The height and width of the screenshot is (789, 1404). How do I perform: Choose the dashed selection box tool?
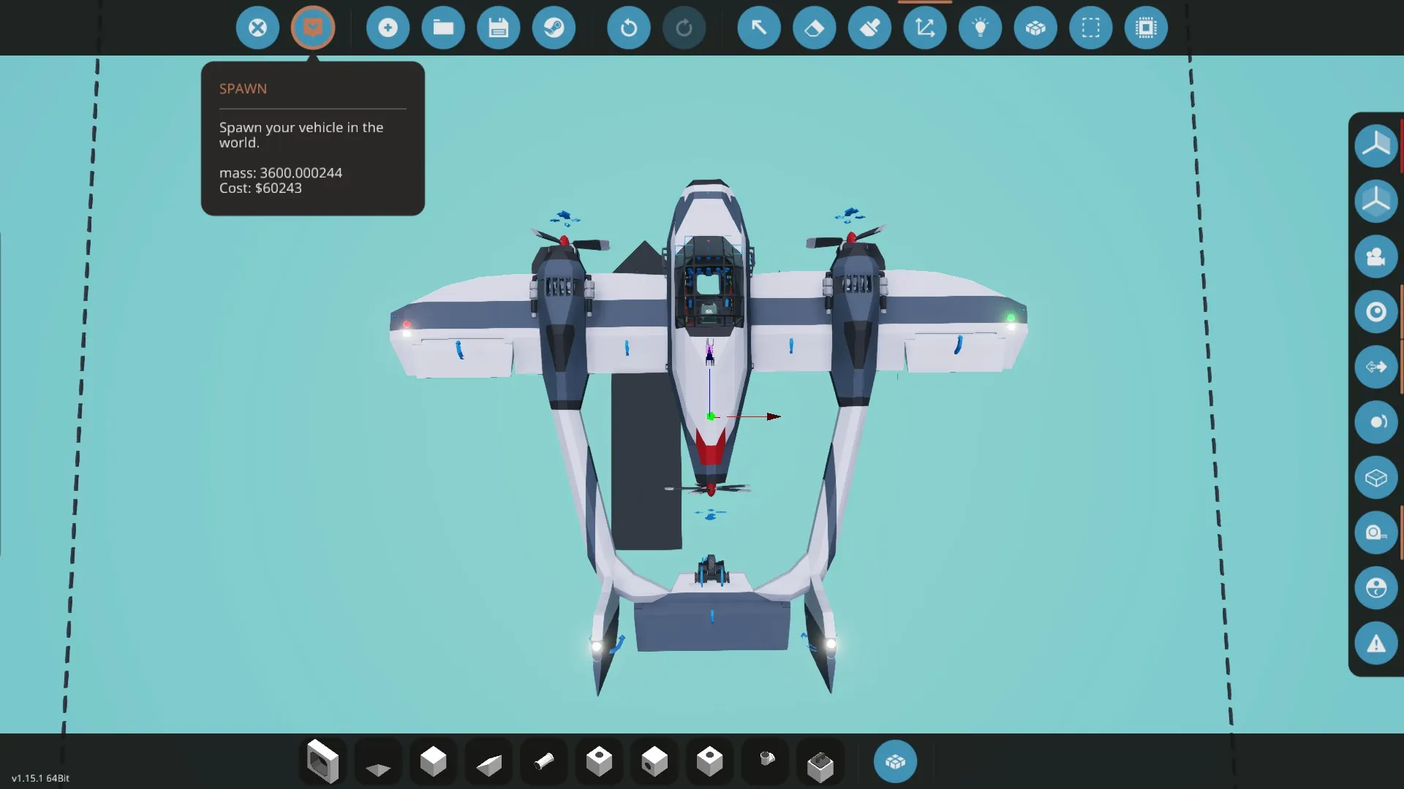[x=1090, y=28]
